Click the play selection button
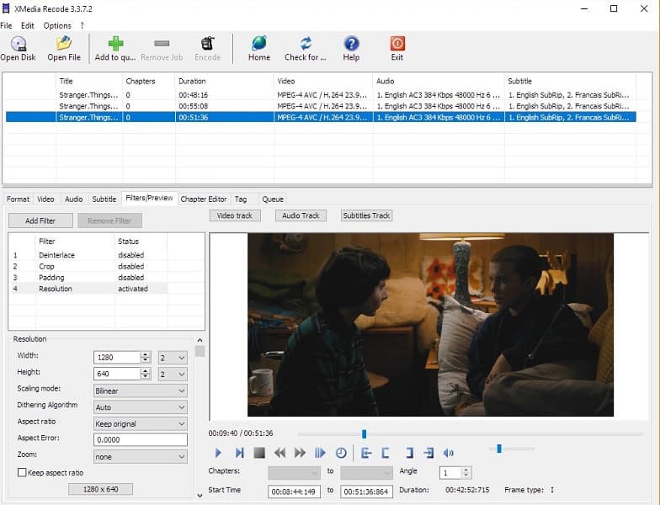The height and width of the screenshot is (505, 660). (x=320, y=453)
